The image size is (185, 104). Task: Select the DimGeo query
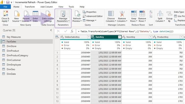click(27, 69)
